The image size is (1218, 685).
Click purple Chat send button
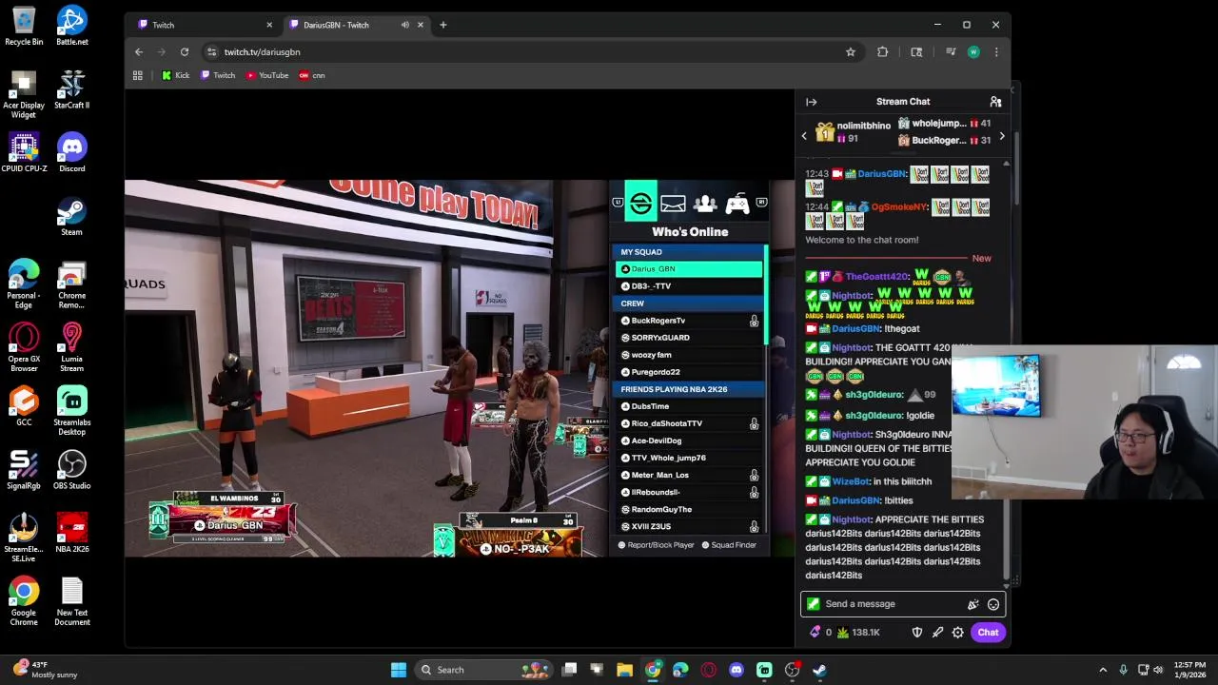pyautogui.click(x=988, y=632)
